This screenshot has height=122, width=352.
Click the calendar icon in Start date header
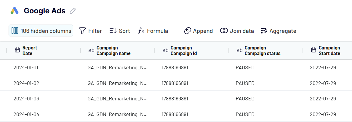[313, 50]
